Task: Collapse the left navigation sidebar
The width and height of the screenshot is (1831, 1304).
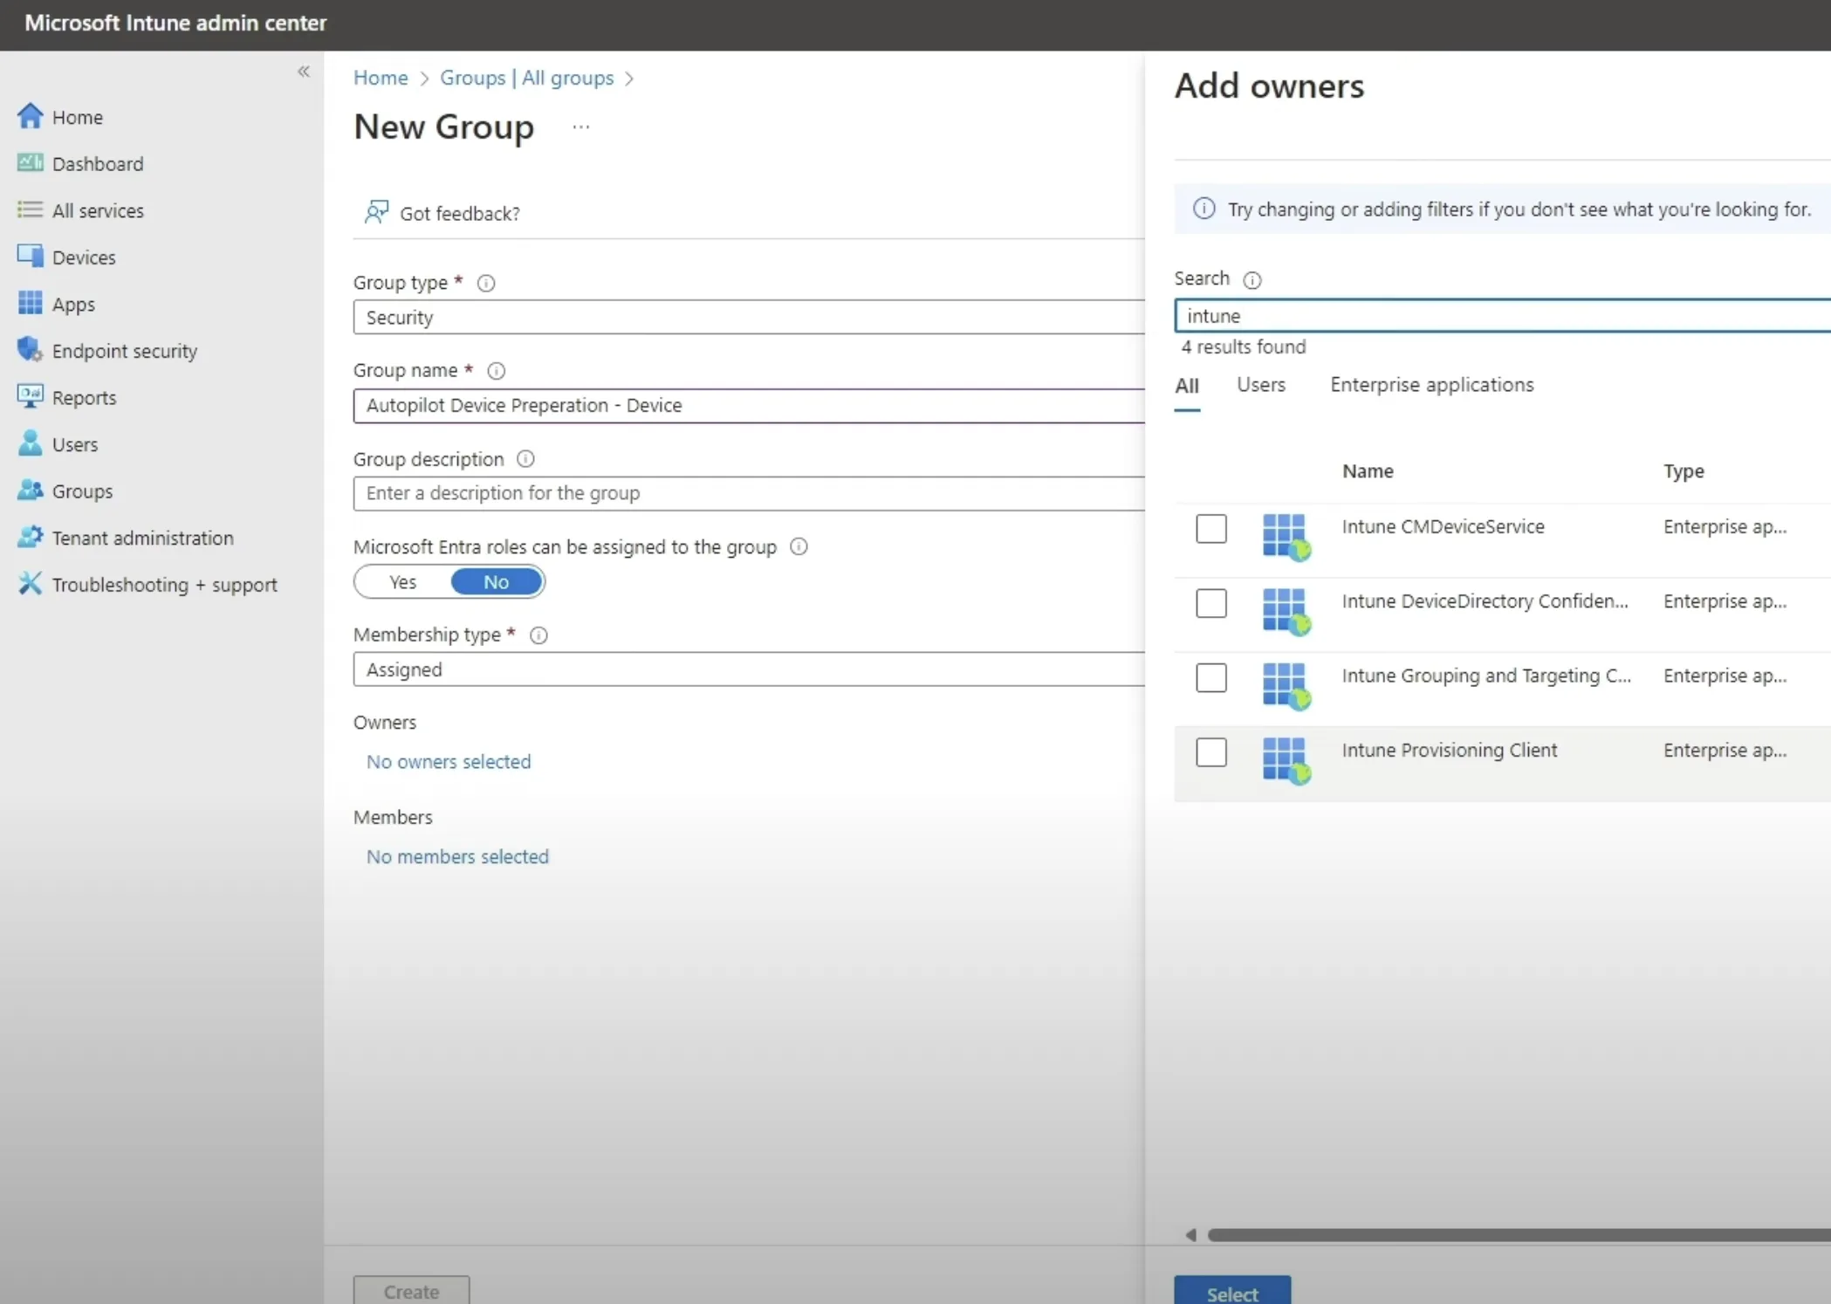Action: coord(303,72)
